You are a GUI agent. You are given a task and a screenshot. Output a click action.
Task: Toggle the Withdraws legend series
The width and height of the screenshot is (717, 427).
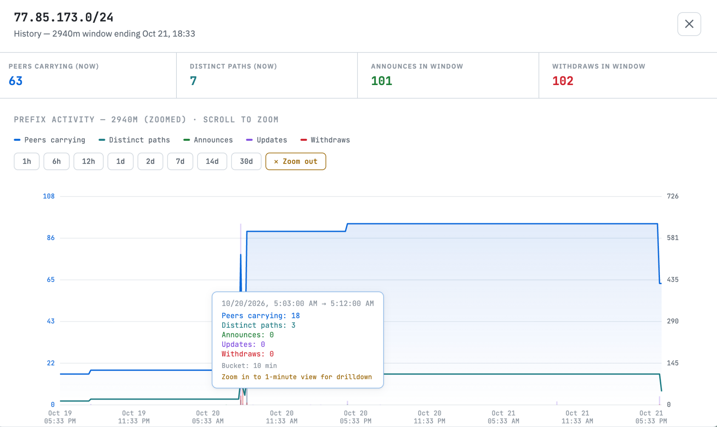click(x=325, y=140)
